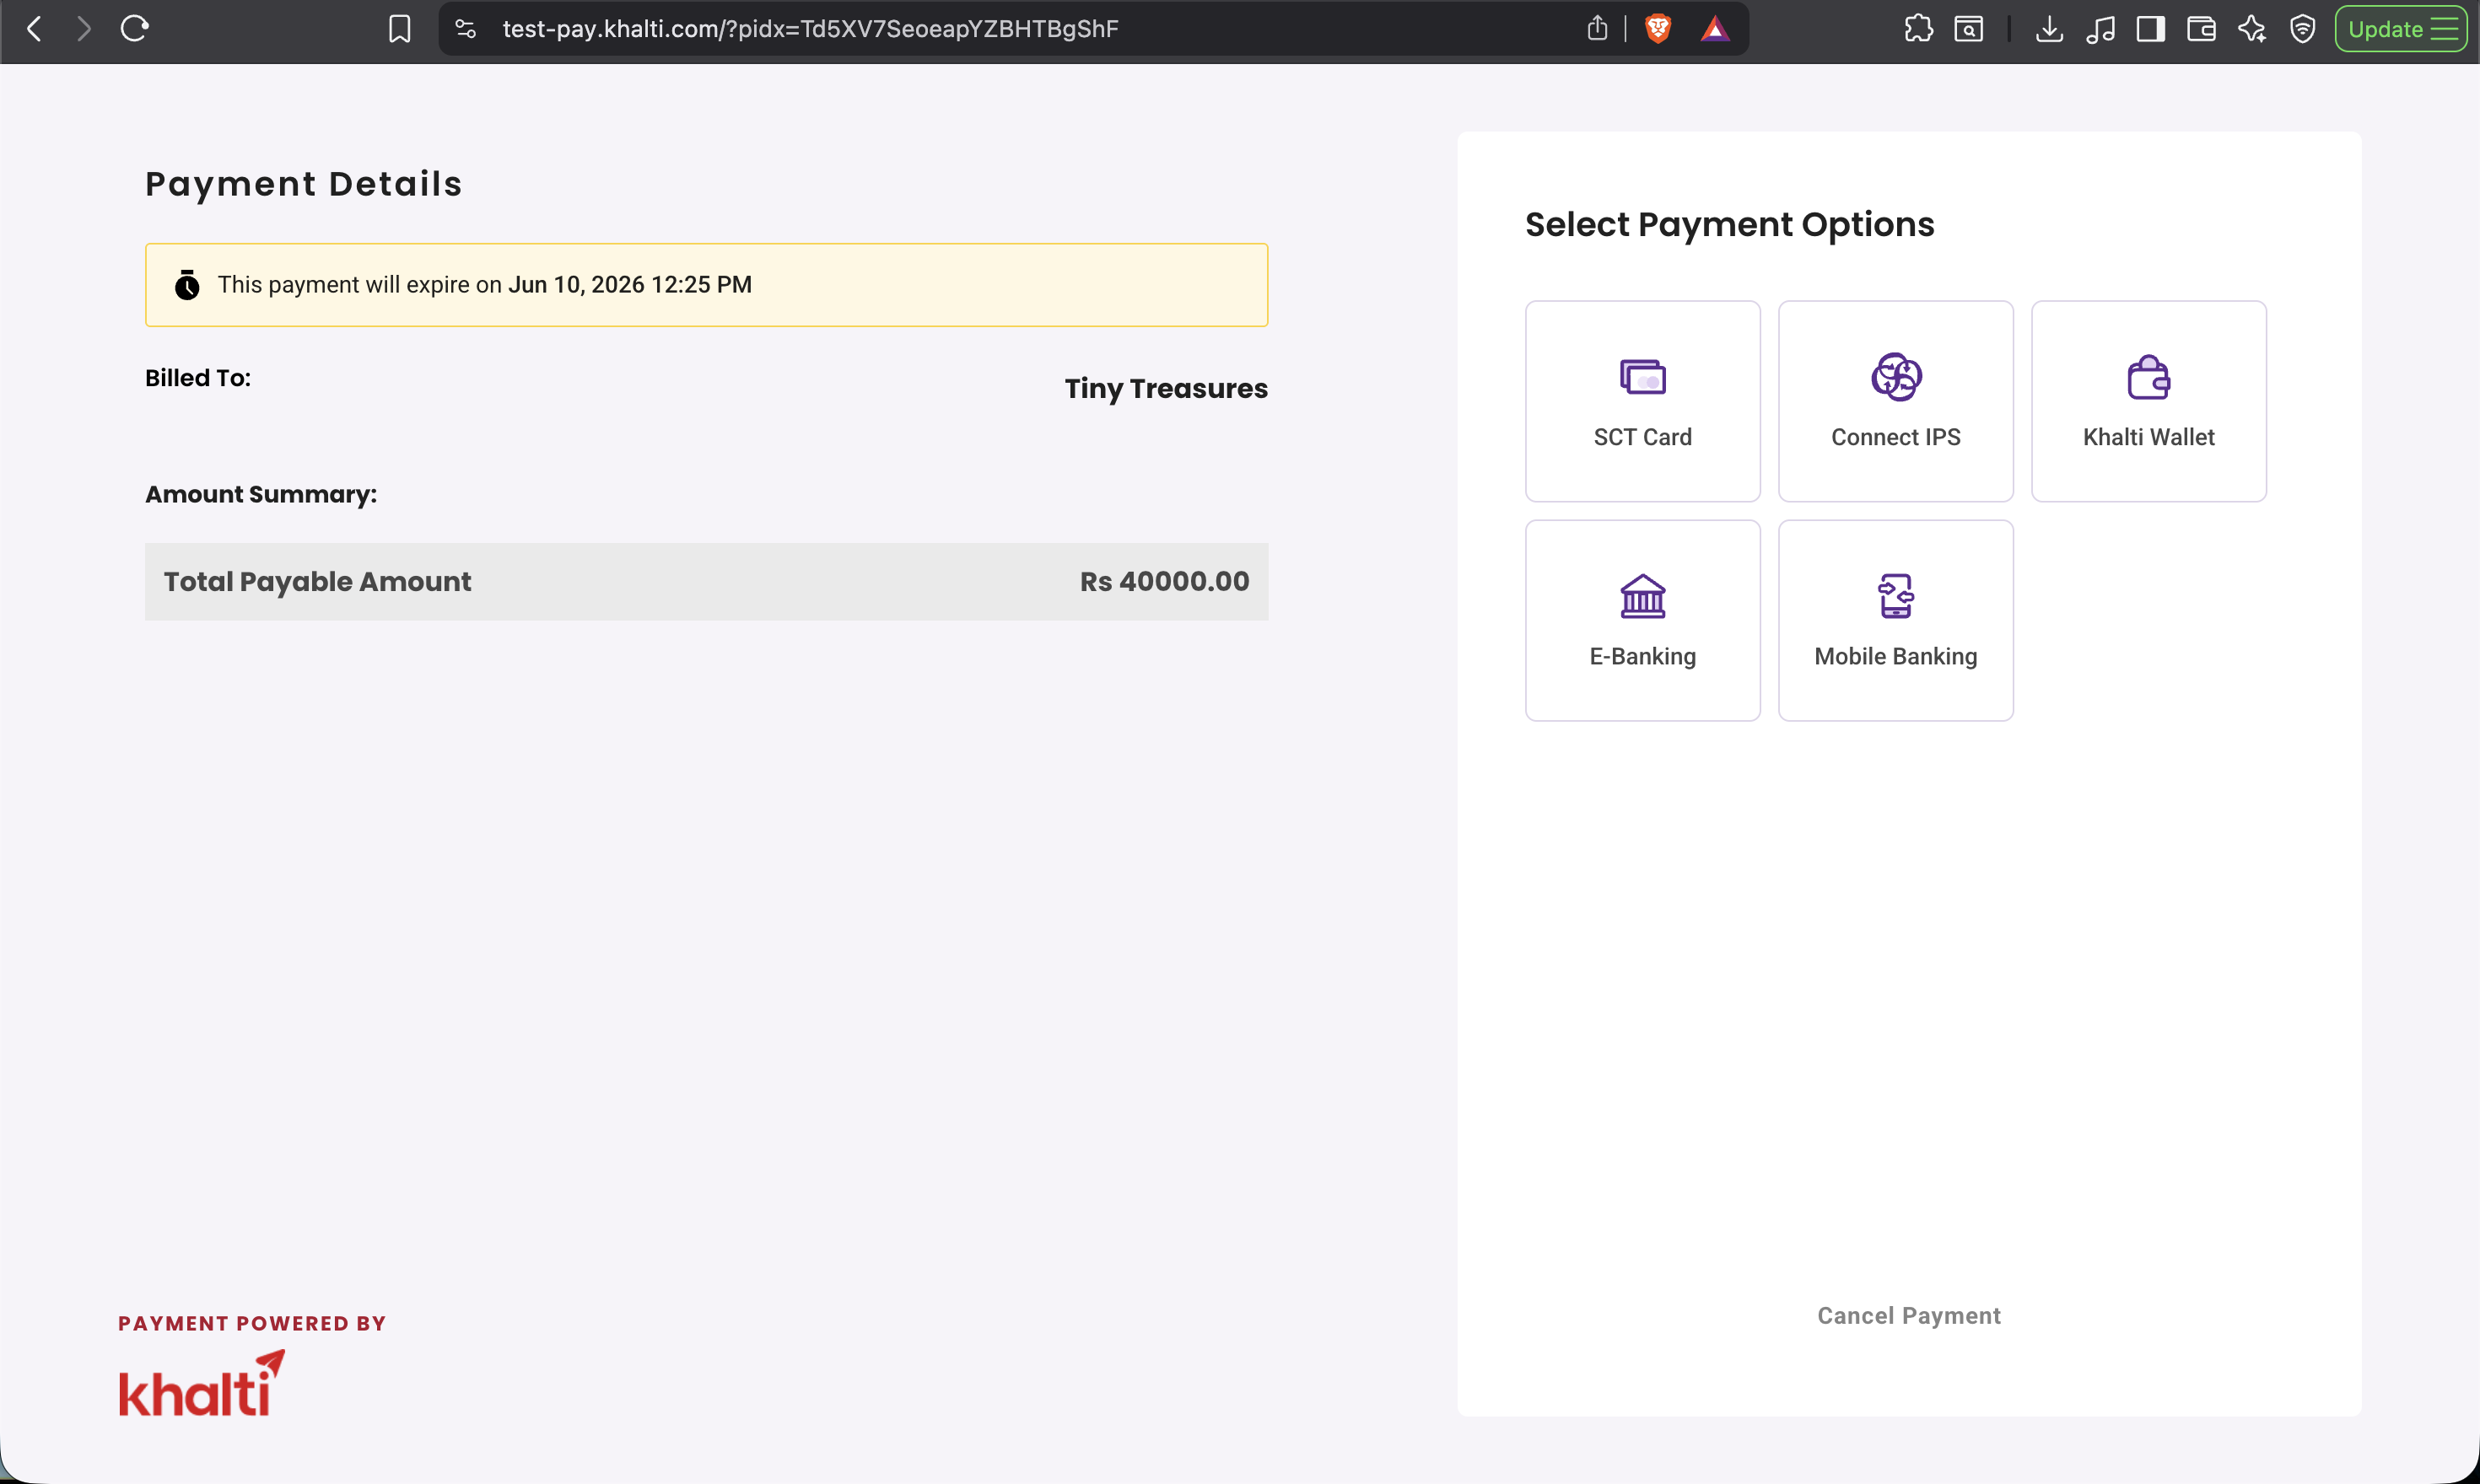Click the 'PAYMENT POWERED BY' text
The width and height of the screenshot is (2480, 1484).
[252, 1323]
